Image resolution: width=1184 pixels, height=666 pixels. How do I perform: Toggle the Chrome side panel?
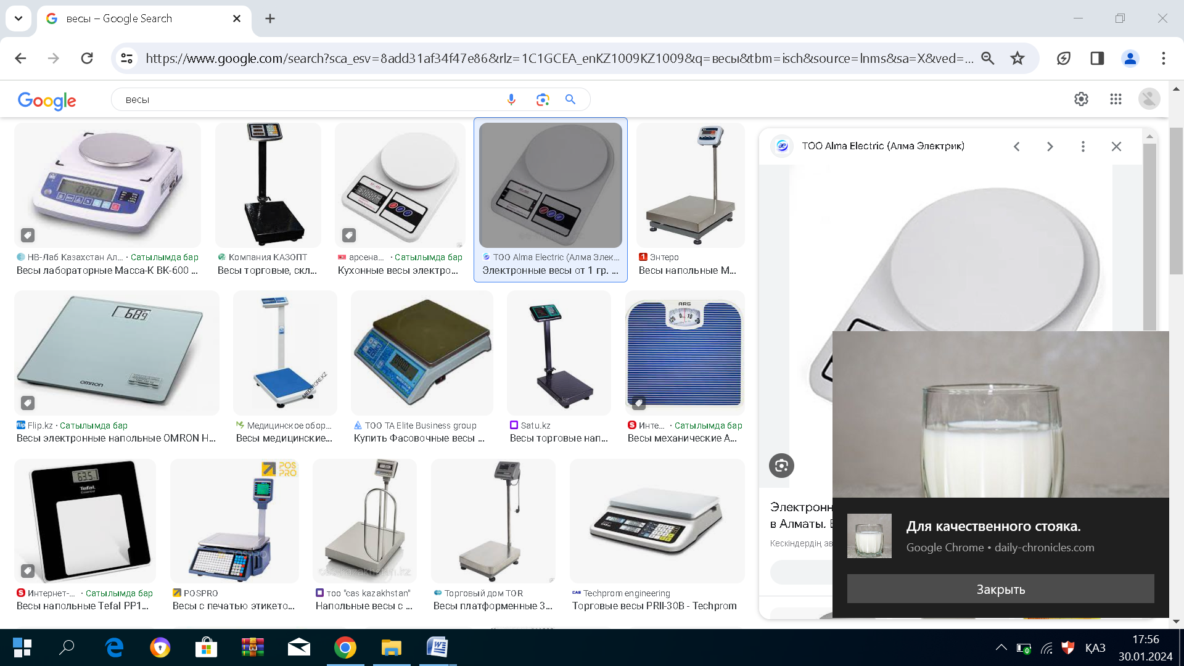pos(1097,58)
